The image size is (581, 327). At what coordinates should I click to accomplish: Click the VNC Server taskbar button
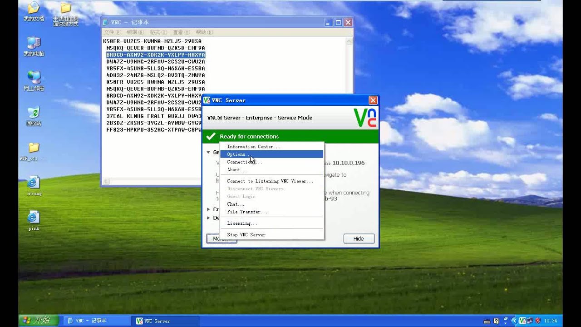pyautogui.click(x=166, y=321)
